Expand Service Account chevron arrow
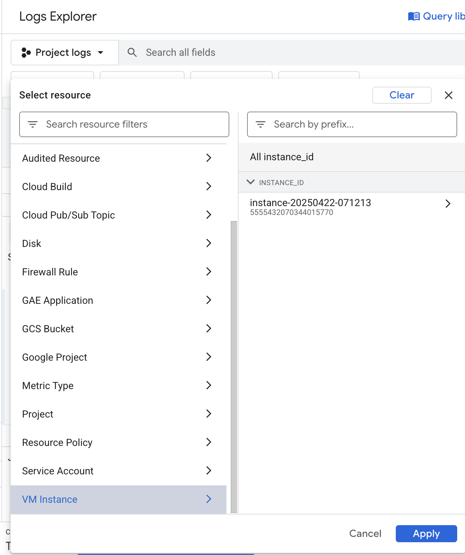 tap(209, 470)
